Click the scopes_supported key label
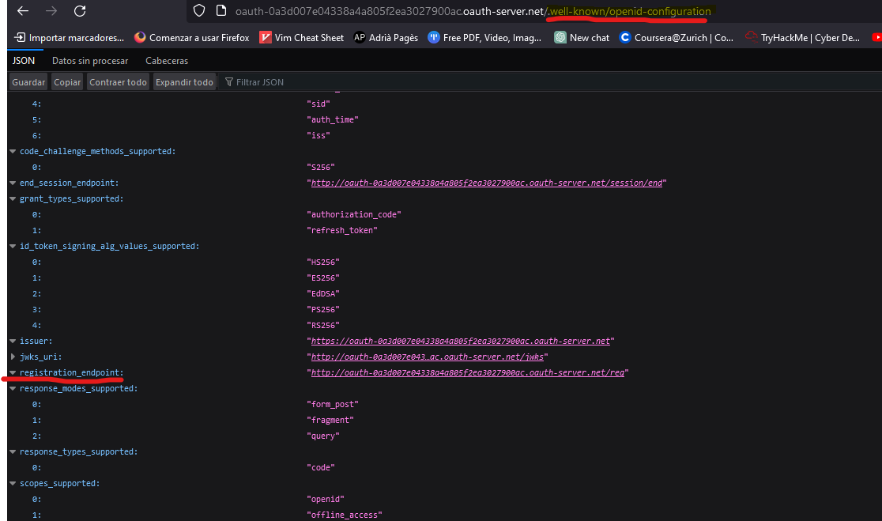 coord(59,483)
